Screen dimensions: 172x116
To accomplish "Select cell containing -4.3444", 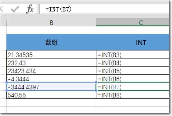I will [51, 78].
